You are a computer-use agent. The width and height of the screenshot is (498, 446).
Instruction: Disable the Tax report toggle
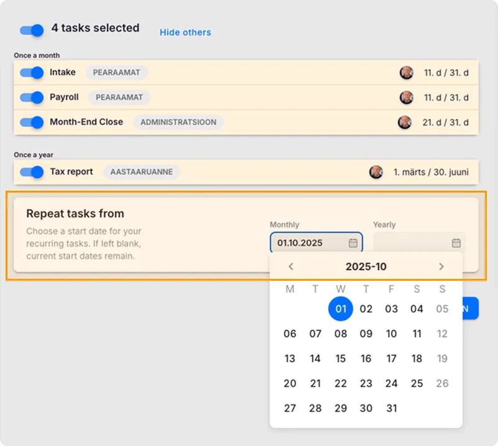click(32, 172)
